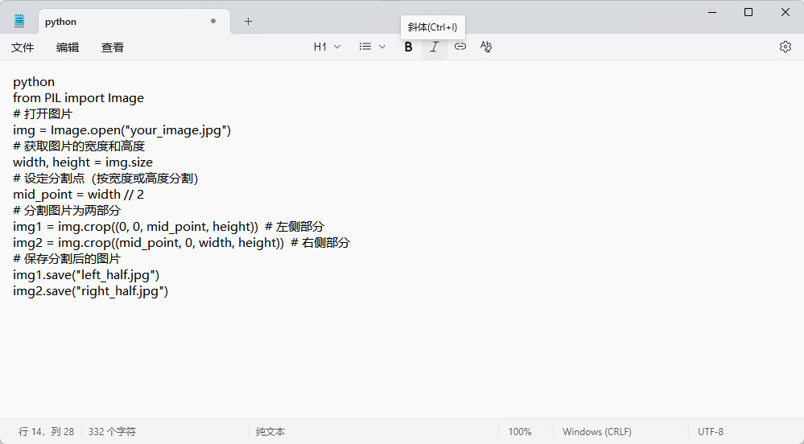This screenshot has width=804, height=444.
Task: Open the settings gear icon
Action: coord(785,47)
